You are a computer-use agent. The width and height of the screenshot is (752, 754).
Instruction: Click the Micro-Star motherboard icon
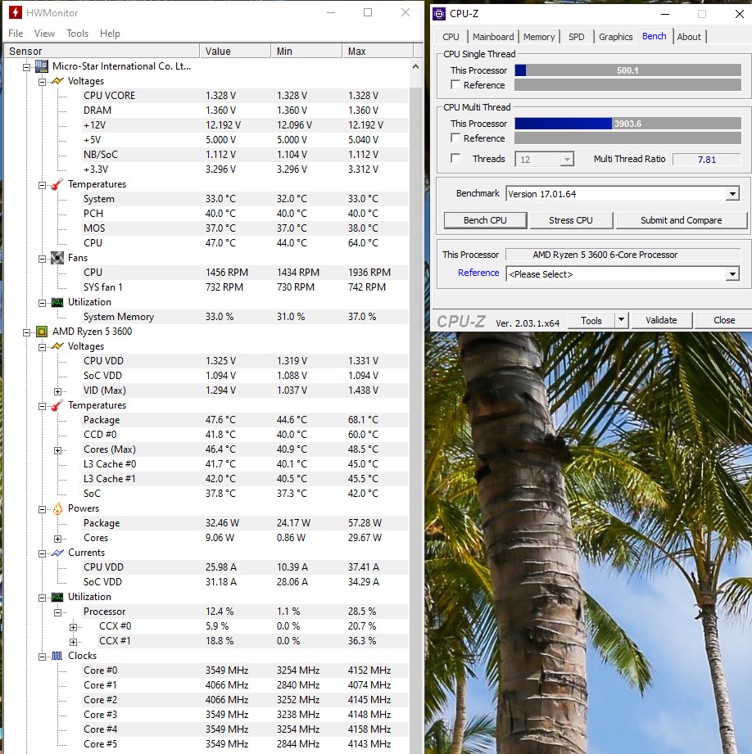tap(42, 66)
